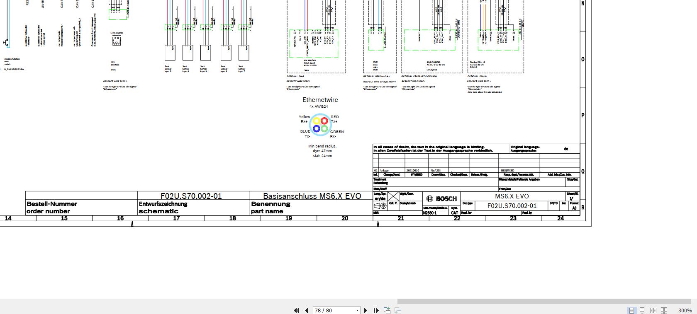Screen dimensions: 697x314
Task: Click the yellow Rx+ wire circle
Action: (x=316, y=121)
